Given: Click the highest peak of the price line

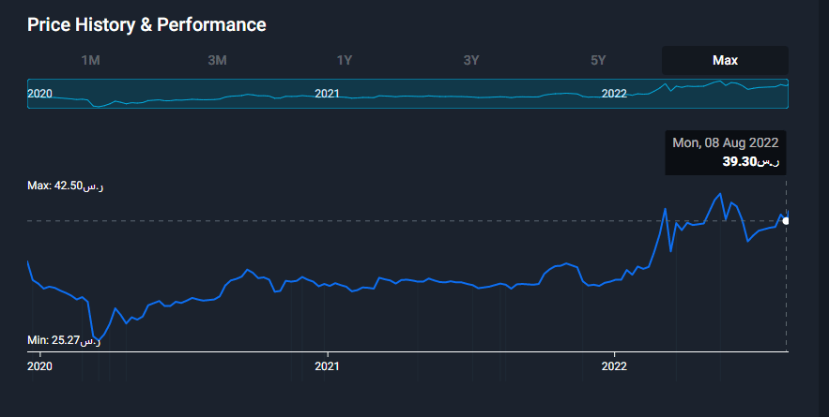Looking at the screenshot, I should tap(720, 194).
